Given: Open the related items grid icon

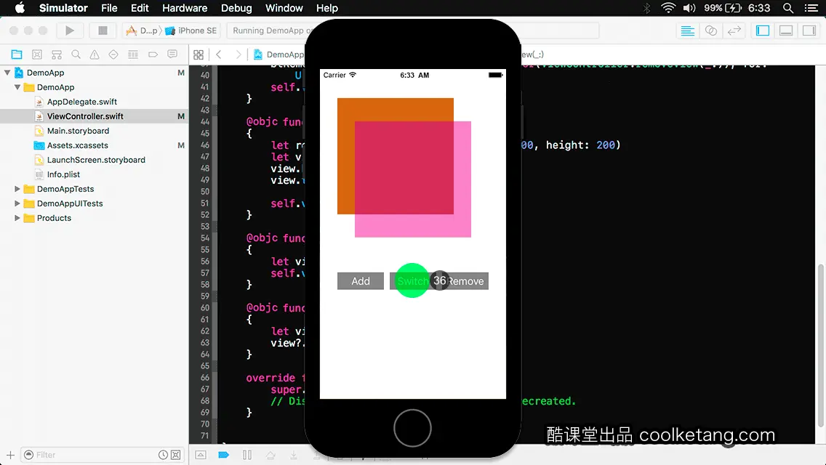Looking at the screenshot, I should pos(199,54).
